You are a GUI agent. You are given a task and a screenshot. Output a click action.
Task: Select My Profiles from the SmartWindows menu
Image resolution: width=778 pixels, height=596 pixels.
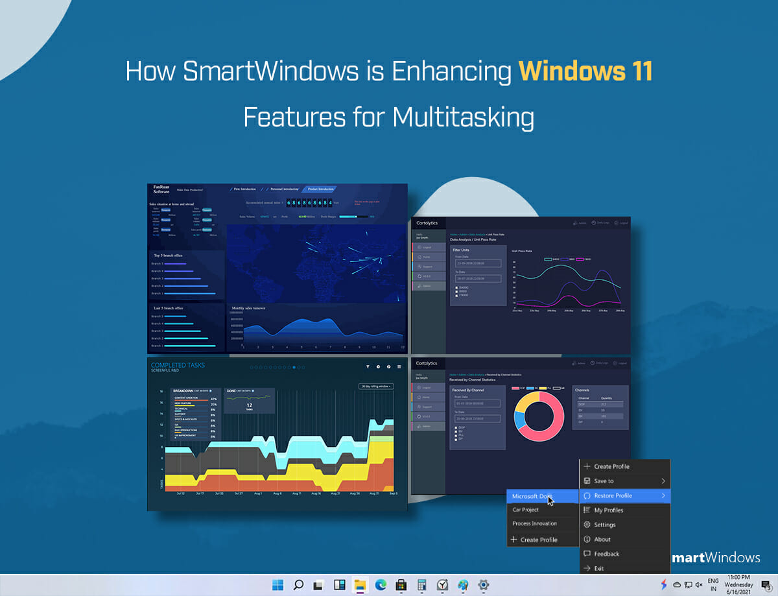tap(609, 510)
